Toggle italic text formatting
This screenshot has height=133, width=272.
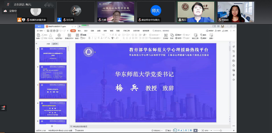coord(92,38)
